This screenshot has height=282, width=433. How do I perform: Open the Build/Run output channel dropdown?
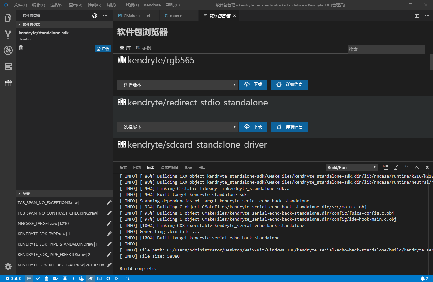pyautogui.click(x=352, y=167)
